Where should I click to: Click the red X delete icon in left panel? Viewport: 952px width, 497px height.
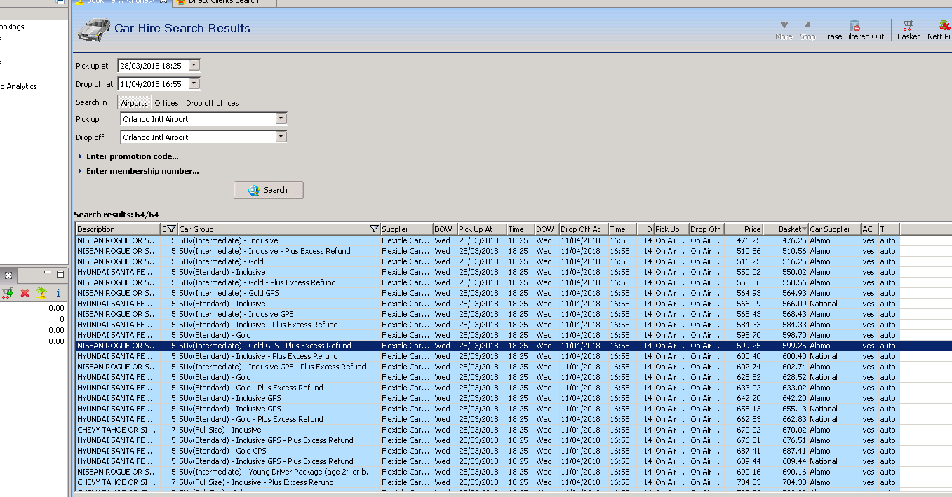tap(25, 292)
